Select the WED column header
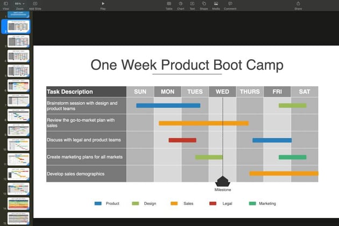The height and width of the screenshot is (226, 339). tap(222, 92)
